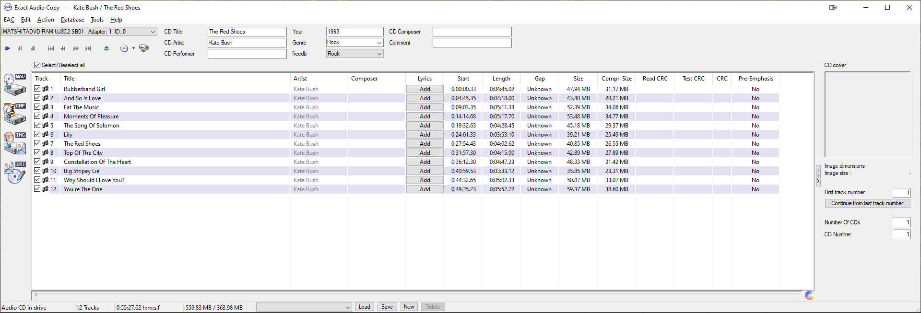This screenshot has width=921, height=313.
Task: Open the Action menu
Action: click(46, 20)
